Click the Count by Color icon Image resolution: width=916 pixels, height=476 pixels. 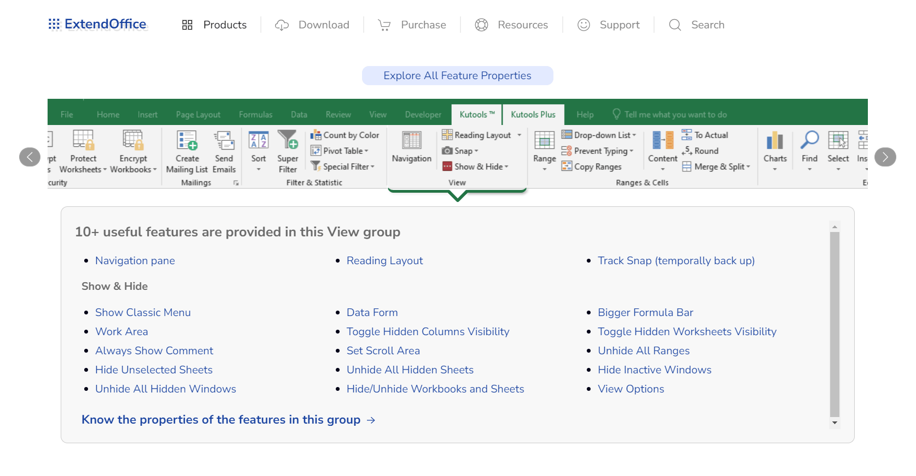pos(316,135)
